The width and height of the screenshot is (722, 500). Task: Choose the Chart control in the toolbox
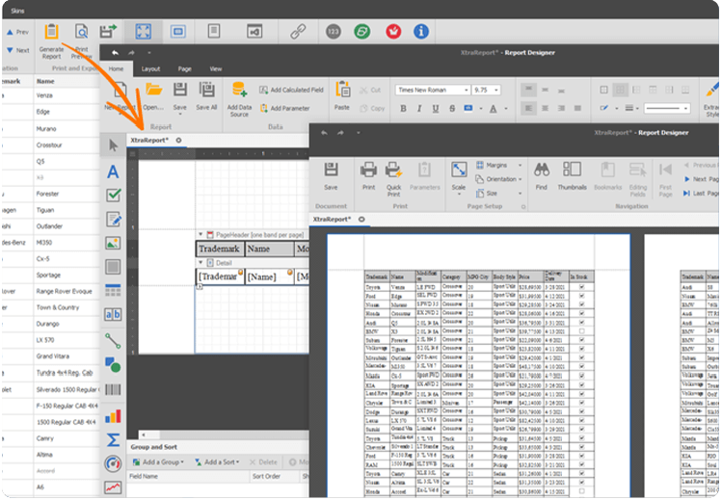(113, 415)
